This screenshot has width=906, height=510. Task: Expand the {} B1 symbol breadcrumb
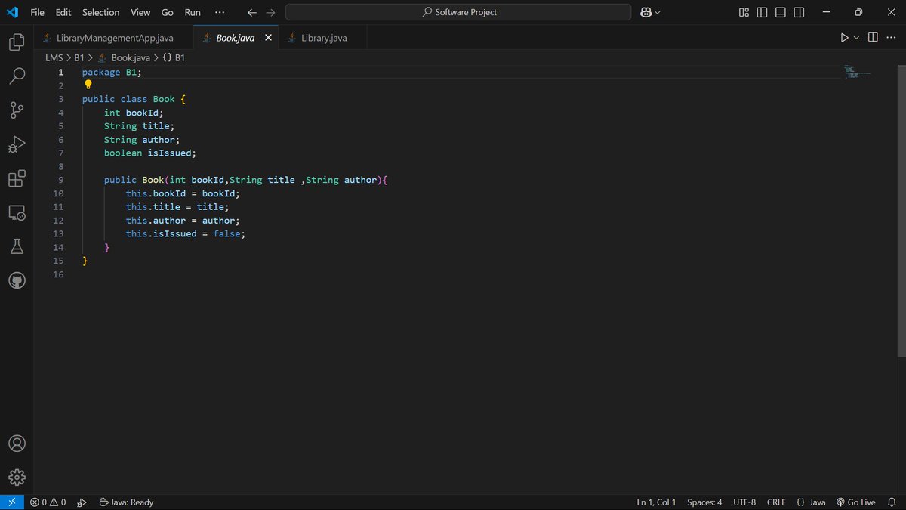click(x=174, y=57)
